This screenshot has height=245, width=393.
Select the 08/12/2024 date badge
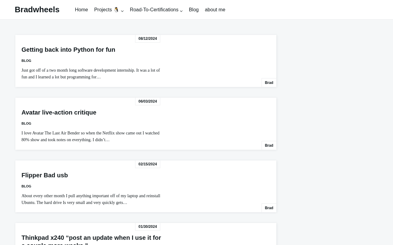coord(148,39)
